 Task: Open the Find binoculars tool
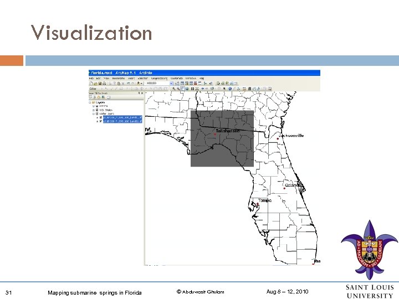[x=249, y=89]
